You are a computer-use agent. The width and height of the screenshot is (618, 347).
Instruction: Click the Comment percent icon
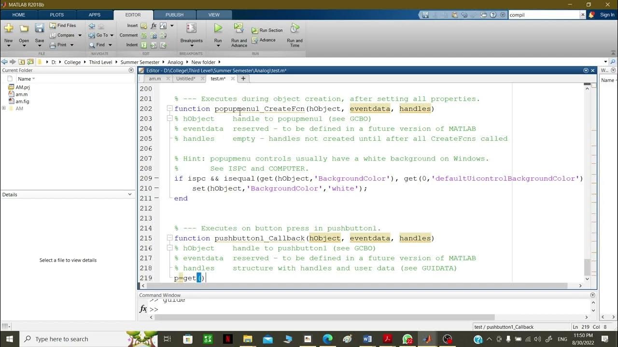point(144,36)
